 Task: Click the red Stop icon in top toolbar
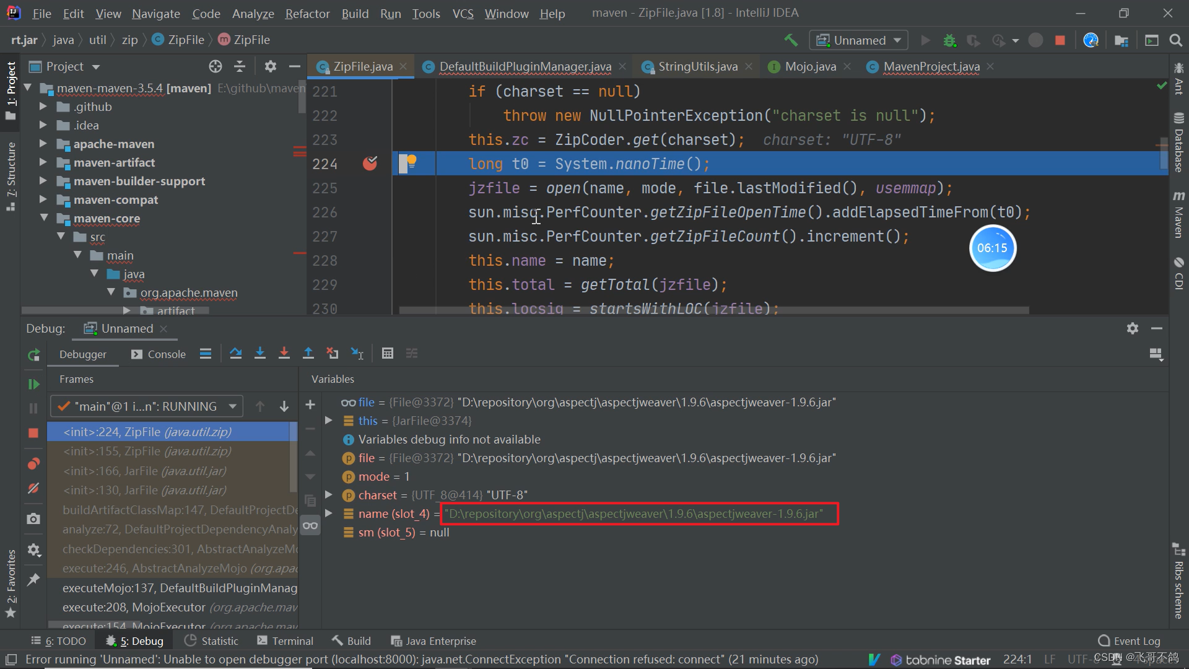coord(1060,40)
